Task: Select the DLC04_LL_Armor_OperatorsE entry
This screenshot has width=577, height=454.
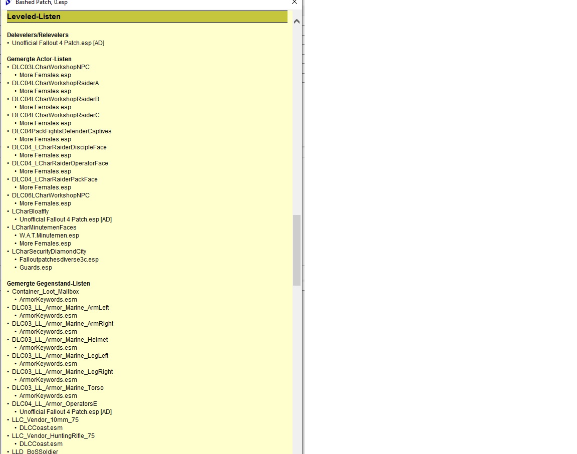Action: click(55, 404)
